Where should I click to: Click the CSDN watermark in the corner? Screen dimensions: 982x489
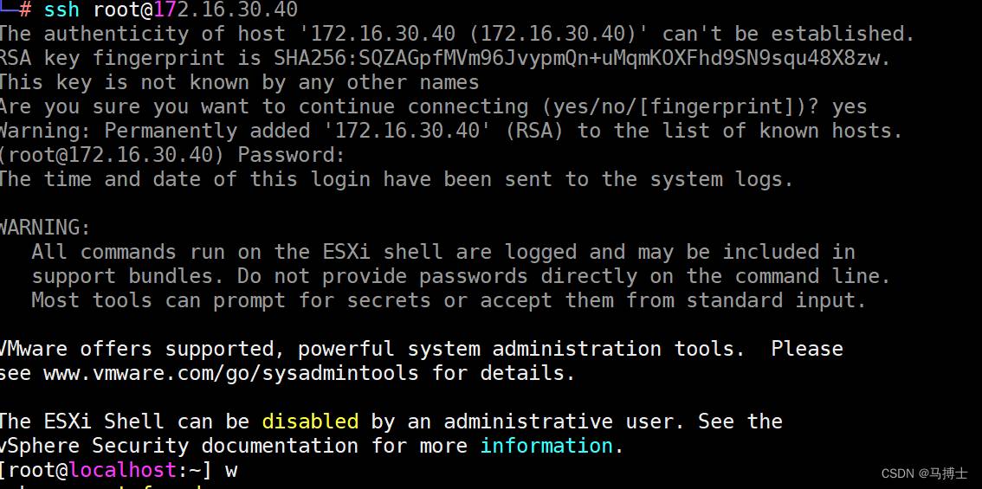(x=924, y=473)
